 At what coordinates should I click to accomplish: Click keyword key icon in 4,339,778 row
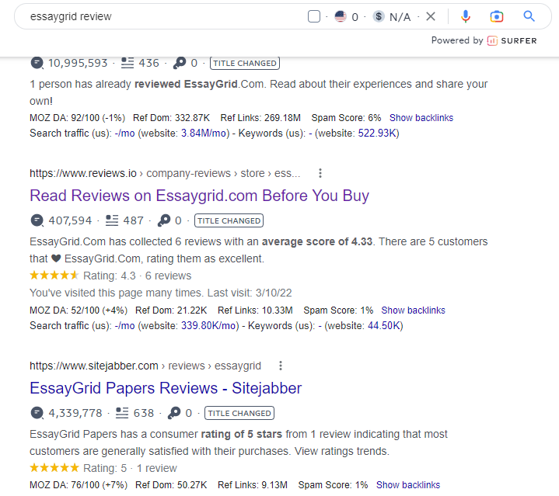[174, 413]
